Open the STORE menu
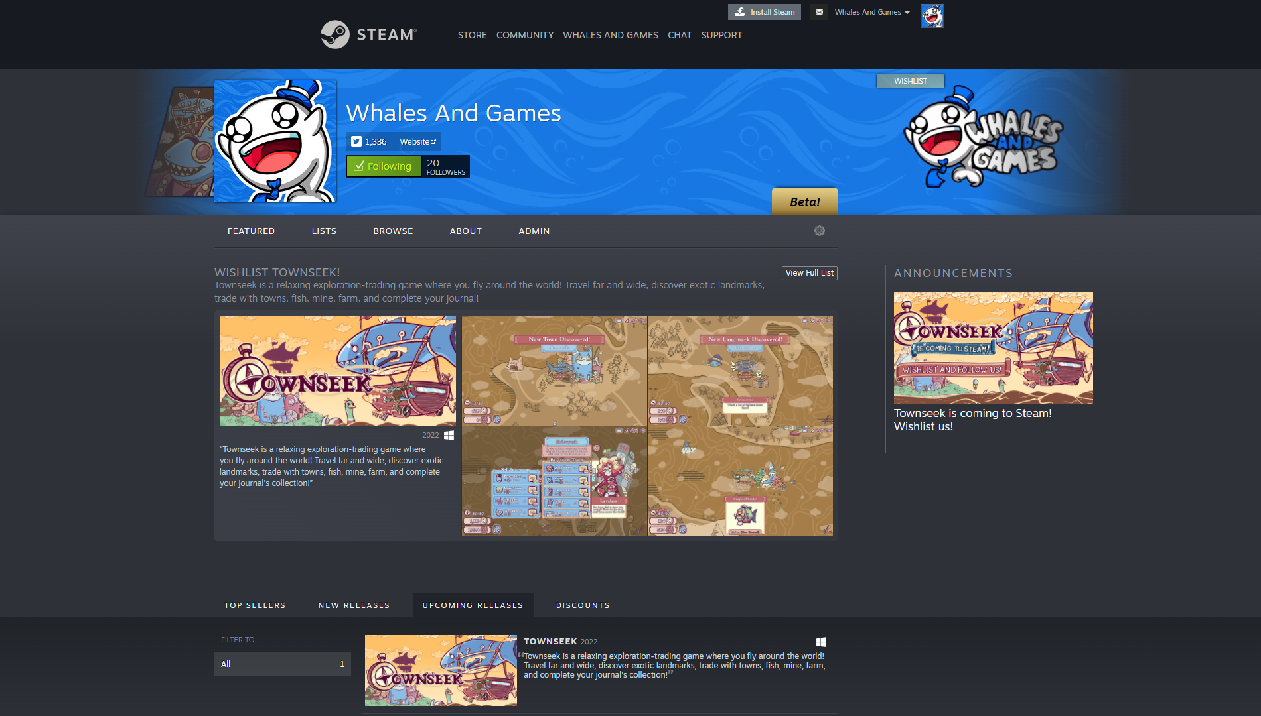The image size is (1261, 716). point(473,35)
